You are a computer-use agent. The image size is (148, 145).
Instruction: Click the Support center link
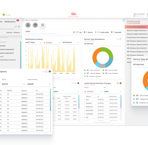coord(140,16)
